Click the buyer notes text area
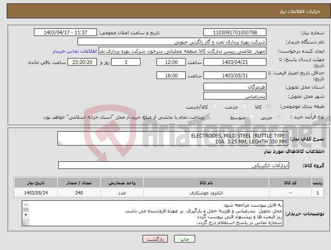 tap(152, 213)
